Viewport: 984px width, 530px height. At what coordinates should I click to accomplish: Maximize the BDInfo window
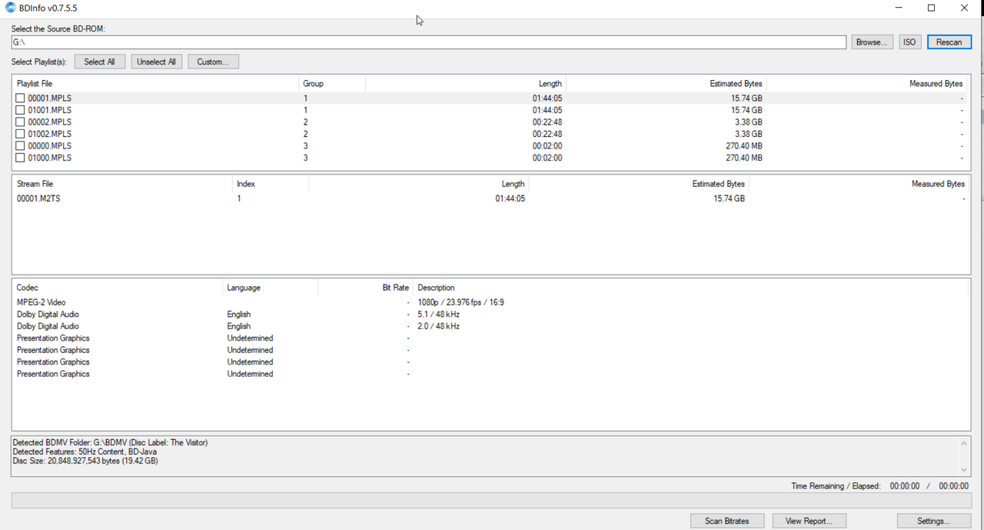(931, 8)
